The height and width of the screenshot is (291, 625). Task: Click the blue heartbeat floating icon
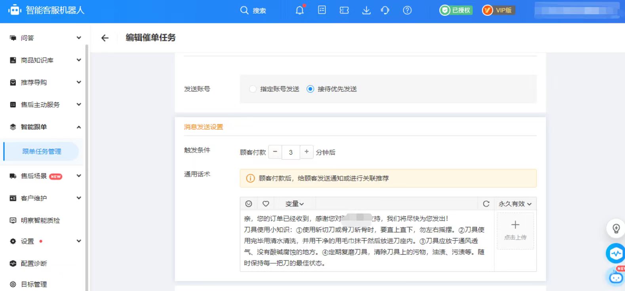coord(616,253)
